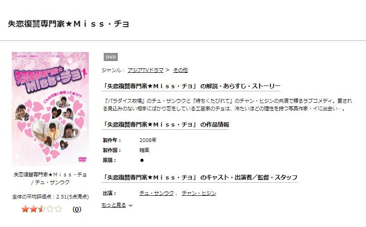Screen dimensions: 366x227
Task: Click the キャスト・出演者／監督・スタッフ section heading
Action: (x=200, y=178)
